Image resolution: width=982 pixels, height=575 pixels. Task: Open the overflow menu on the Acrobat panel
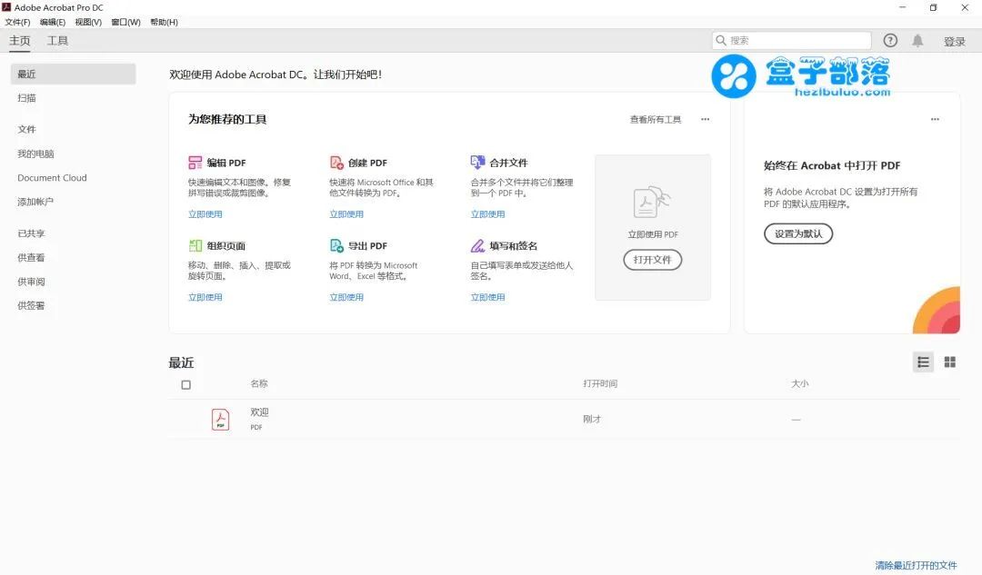coord(935,118)
